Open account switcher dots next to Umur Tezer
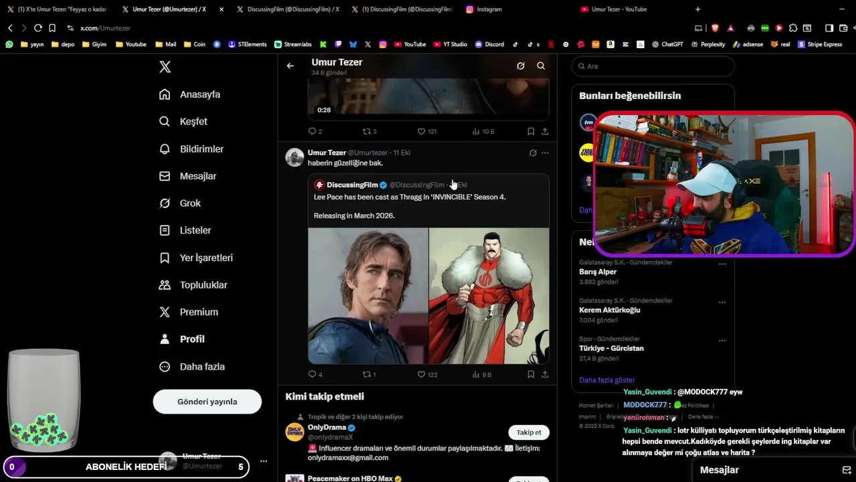This screenshot has height=482, width=856. point(263,461)
